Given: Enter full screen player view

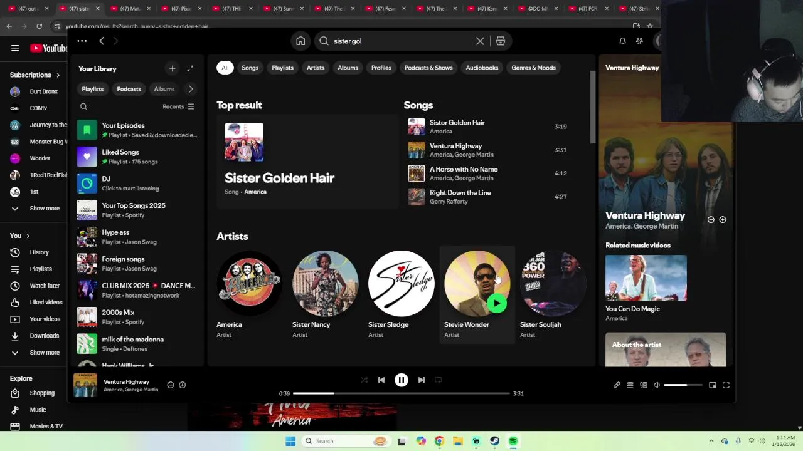Looking at the screenshot, I should [x=726, y=385].
